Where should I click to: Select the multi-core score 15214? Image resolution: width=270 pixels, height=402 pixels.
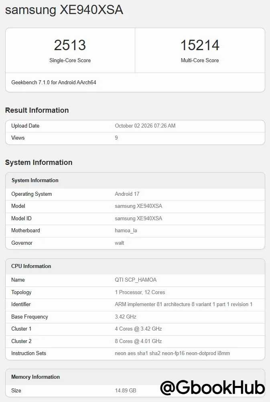[x=200, y=45]
